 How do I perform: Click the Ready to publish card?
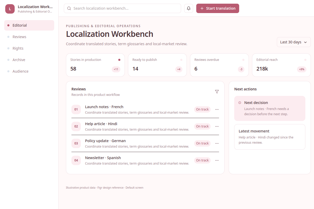(157, 65)
